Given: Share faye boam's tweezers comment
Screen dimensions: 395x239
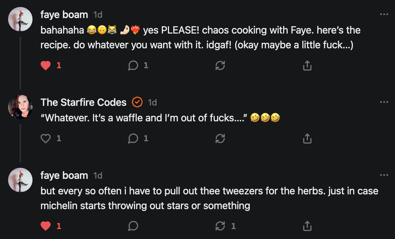Looking at the screenshot, I should [x=307, y=226].
